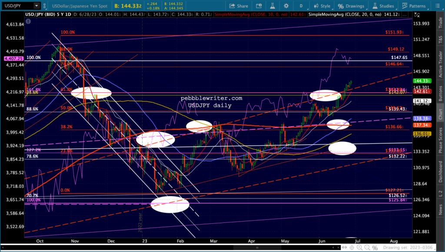The width and height of the screenshot is (445, 252).
Task: Open the list menu icon top right
Action: pos(438,6)
